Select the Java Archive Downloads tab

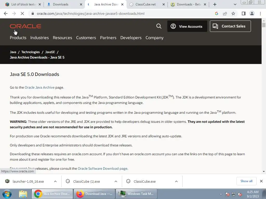pyautogui.click(x=105, y=4)
